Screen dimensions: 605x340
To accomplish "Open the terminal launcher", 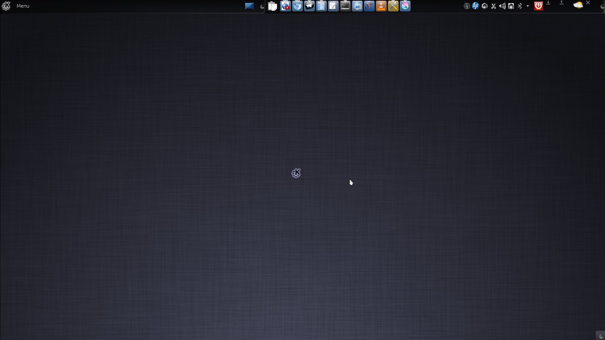I will 345,6.
